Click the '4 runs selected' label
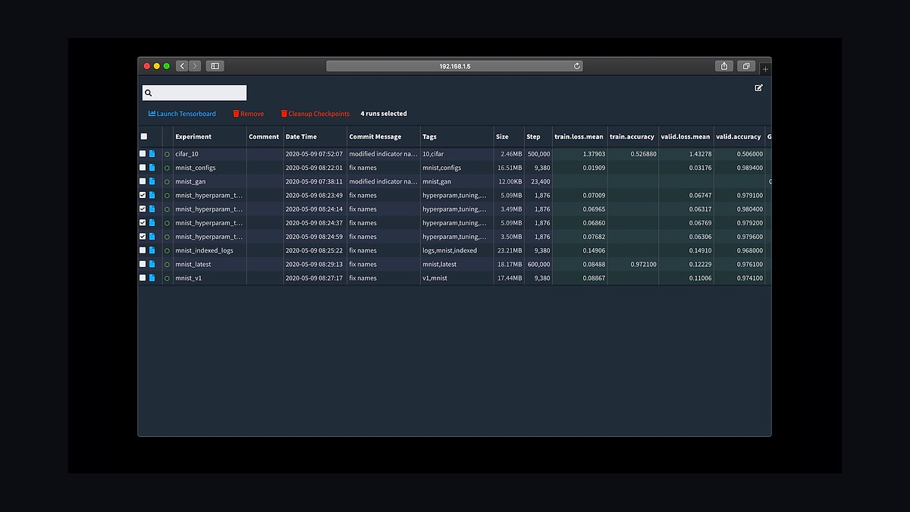 [x=384, y=114]
